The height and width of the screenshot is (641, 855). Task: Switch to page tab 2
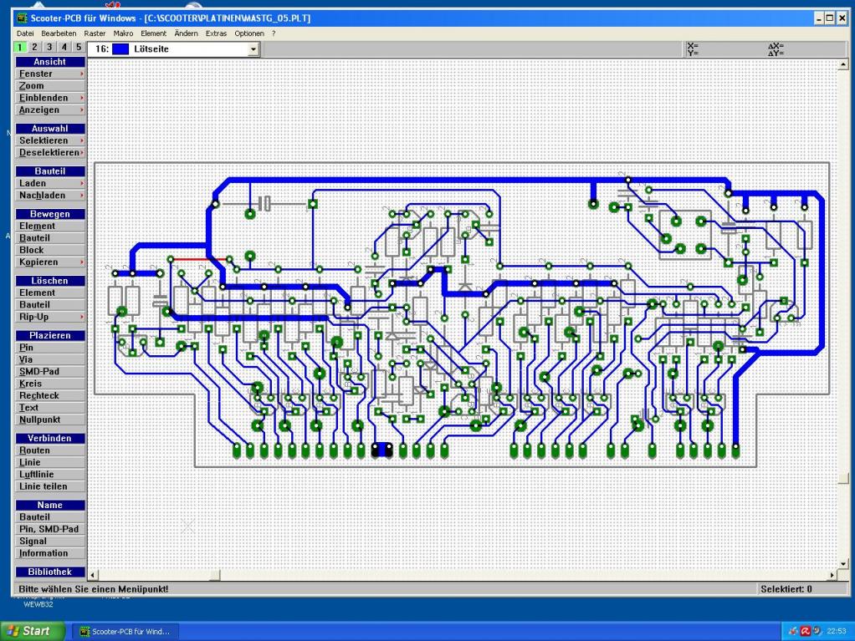[x=36, y=48]
